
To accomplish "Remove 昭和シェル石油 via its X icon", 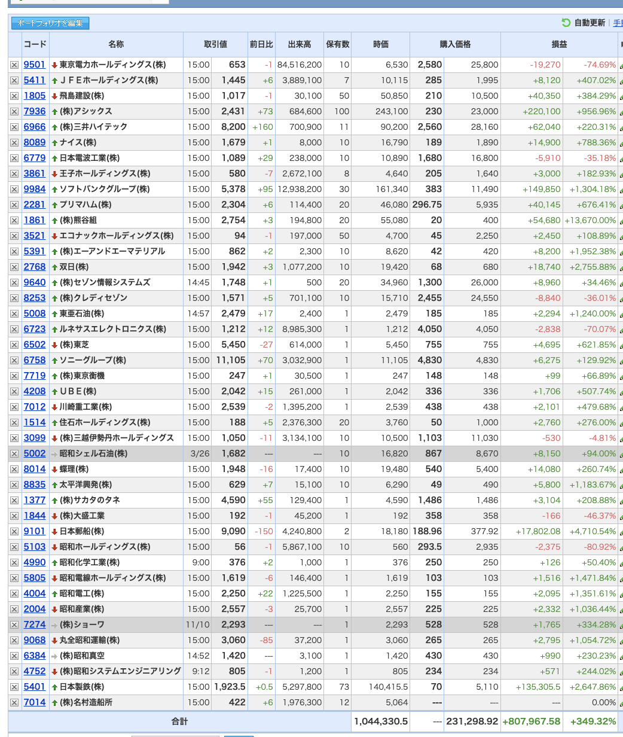I will click(14, 453).
